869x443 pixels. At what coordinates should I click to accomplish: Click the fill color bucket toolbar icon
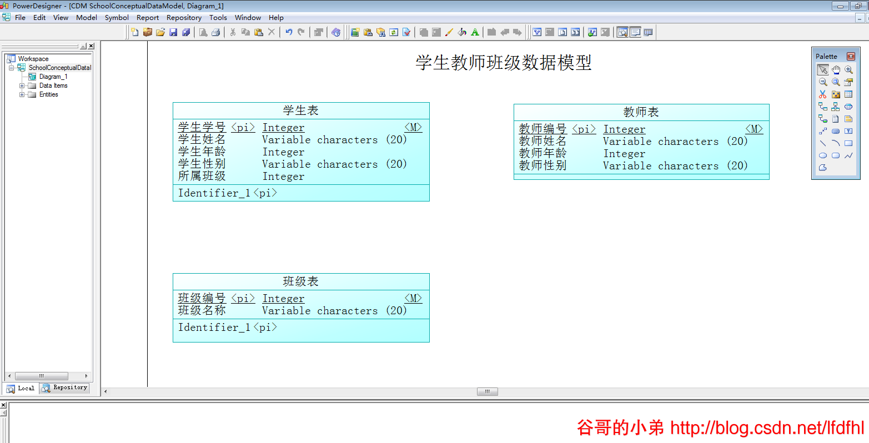click(462, 32)
